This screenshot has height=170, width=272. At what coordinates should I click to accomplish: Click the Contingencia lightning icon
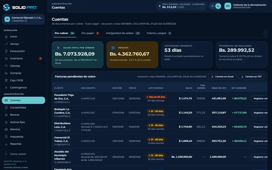pos(6,88)
